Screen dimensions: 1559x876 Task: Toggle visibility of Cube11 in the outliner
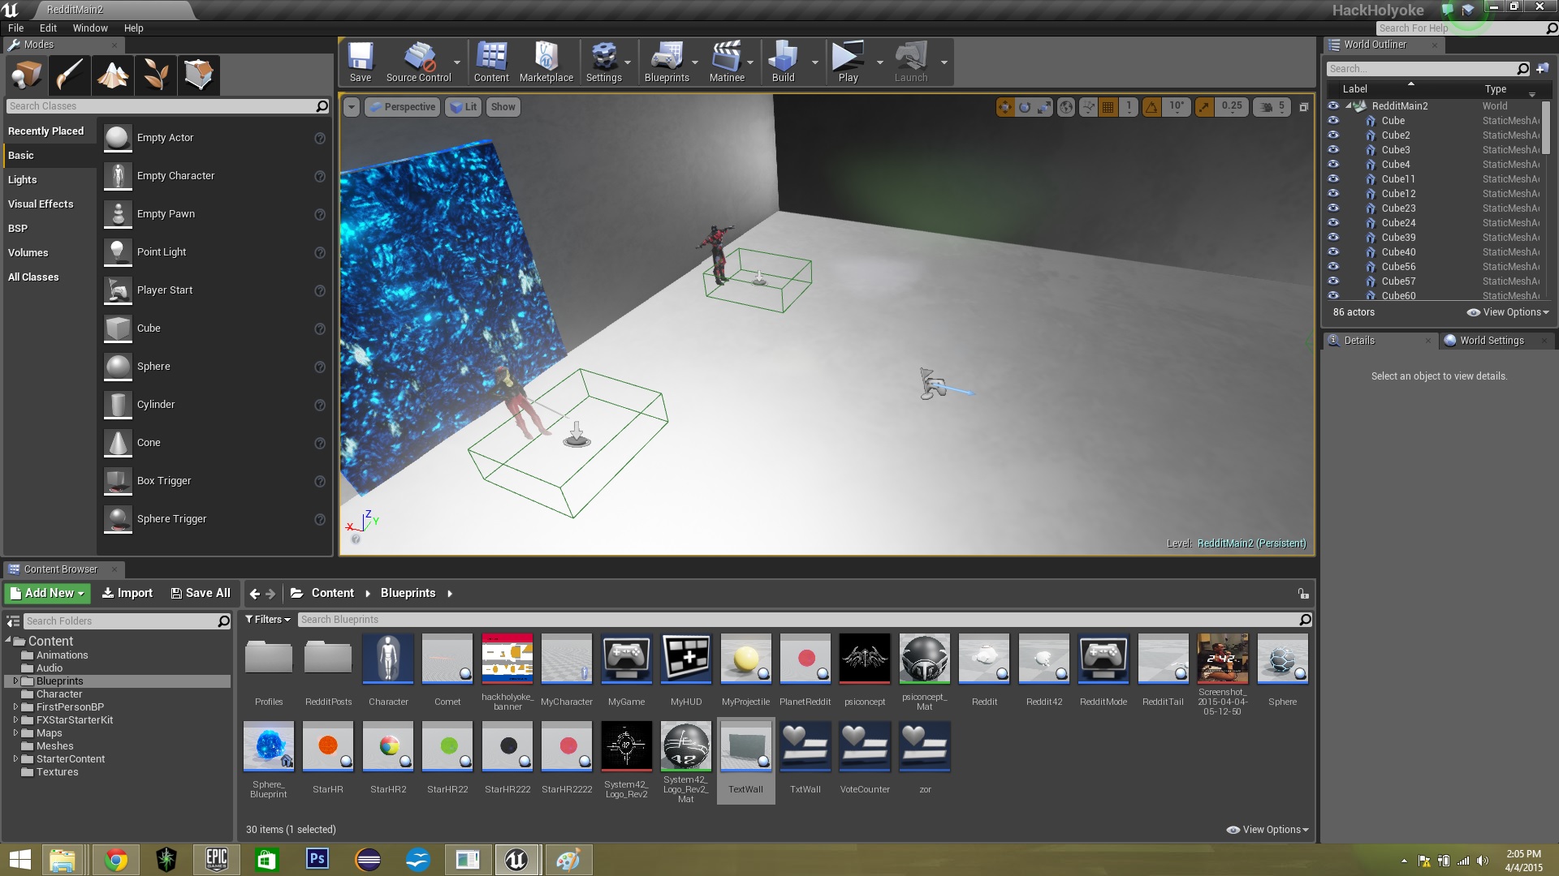coord(1333,179)
